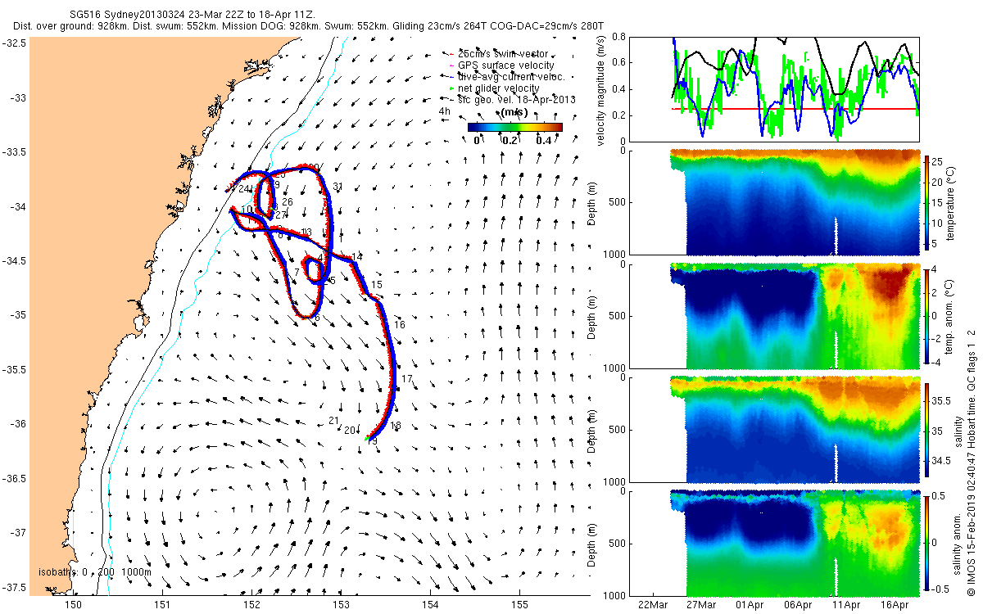Click the '16Apr' date tick
This screenshot has width=983, height=614.
click(x=895, y=606)
